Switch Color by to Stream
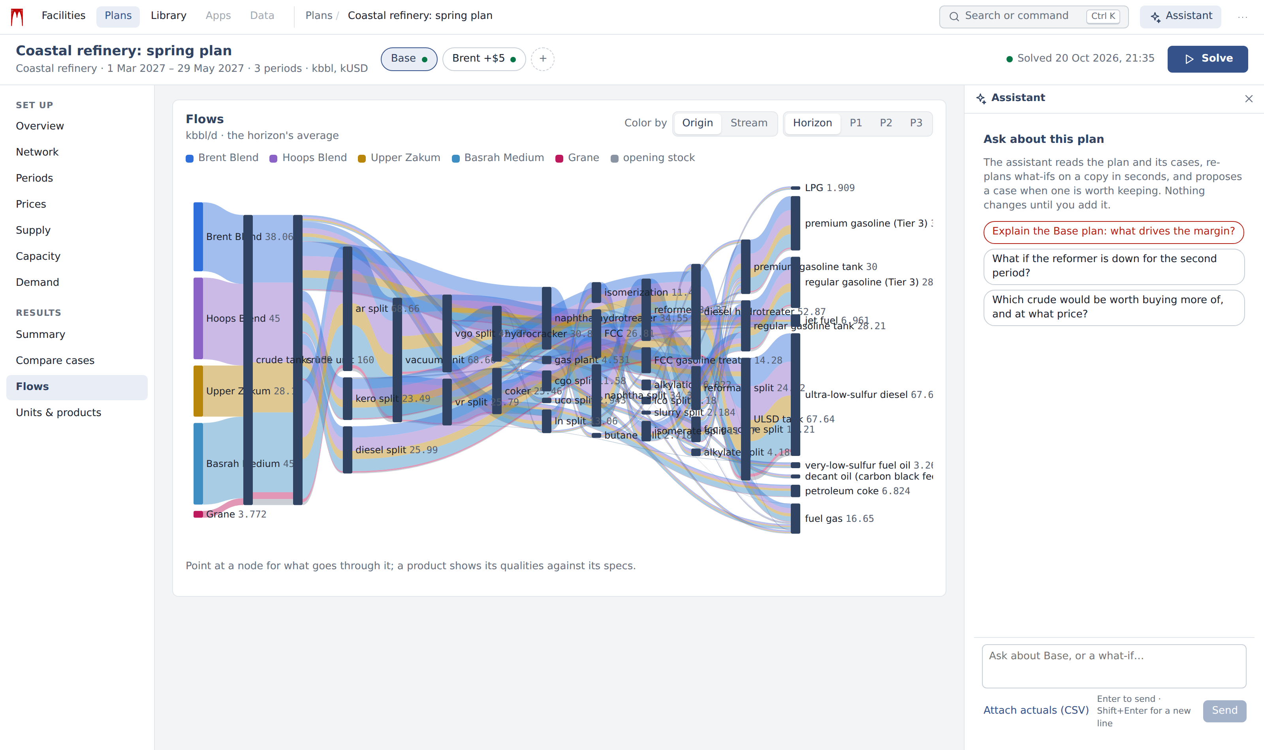1264x750 pixels. click(x=748, y=123)
